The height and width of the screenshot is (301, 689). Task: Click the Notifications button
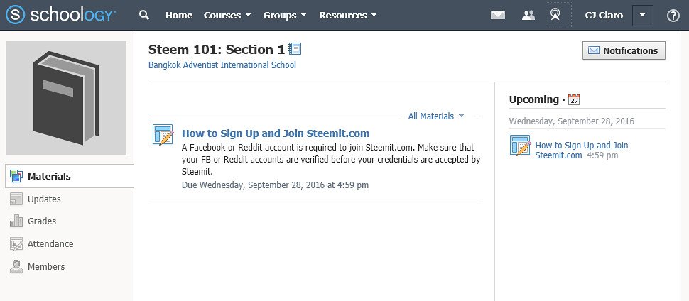pos(624,50)
